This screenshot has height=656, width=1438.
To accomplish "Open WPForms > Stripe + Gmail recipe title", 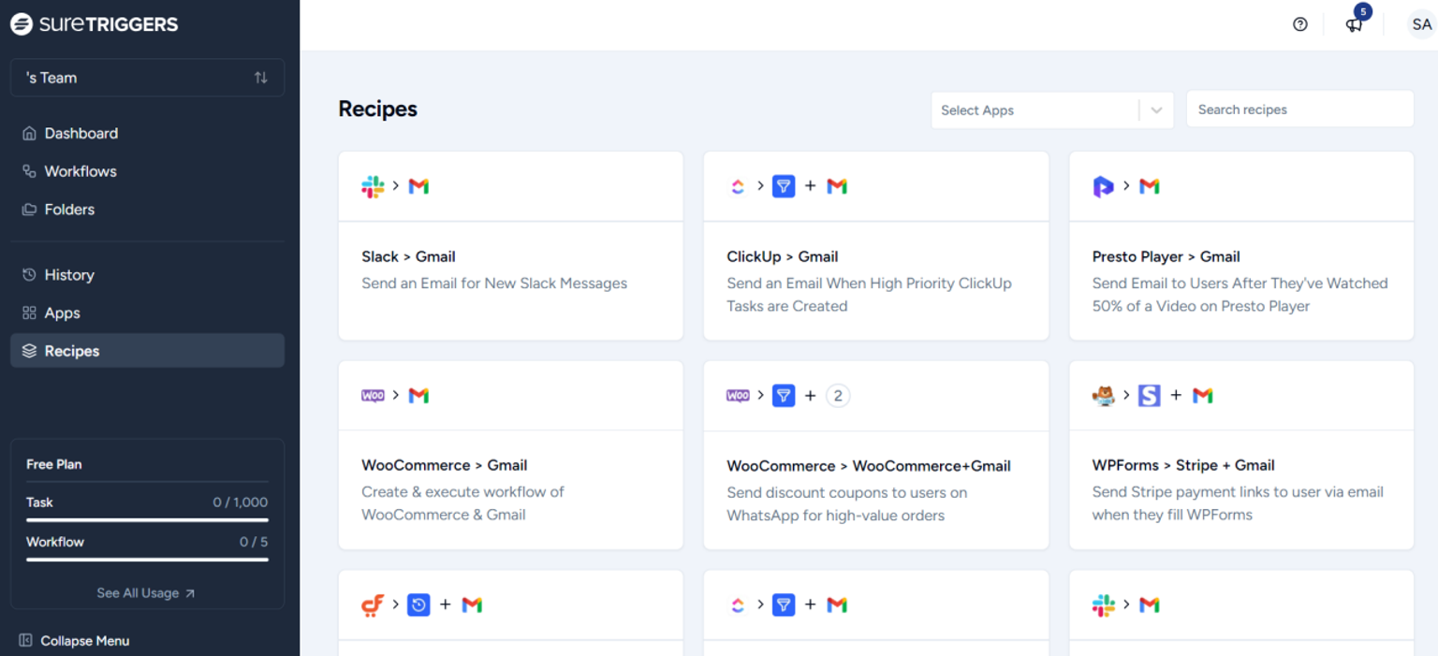I will (x=1183, y=465).
